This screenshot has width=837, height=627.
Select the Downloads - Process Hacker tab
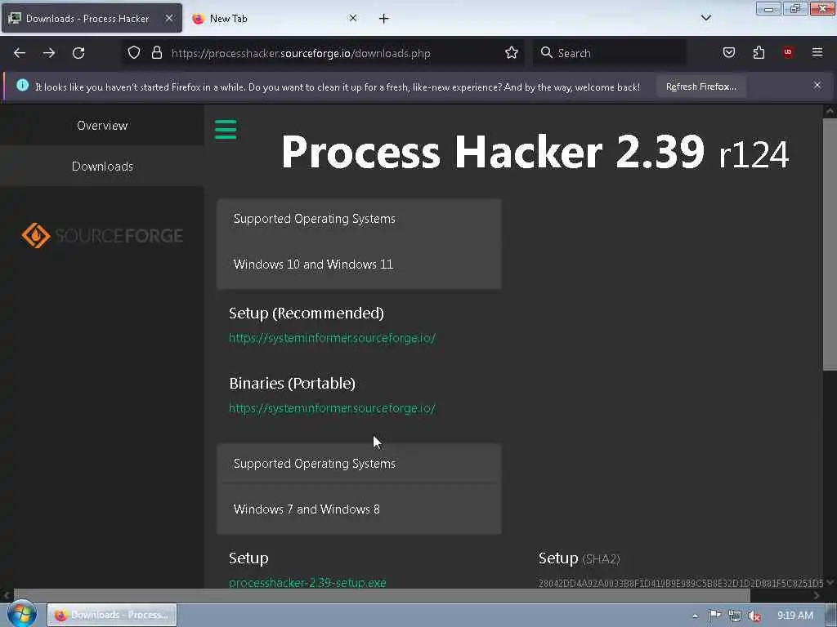[x=92, y=19]
